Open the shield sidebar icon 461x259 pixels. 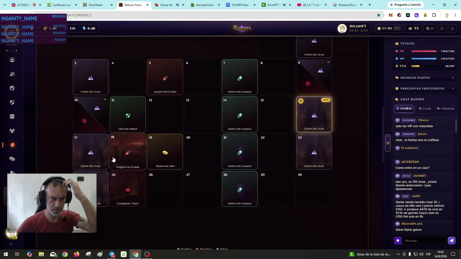(x=12, y=102)
